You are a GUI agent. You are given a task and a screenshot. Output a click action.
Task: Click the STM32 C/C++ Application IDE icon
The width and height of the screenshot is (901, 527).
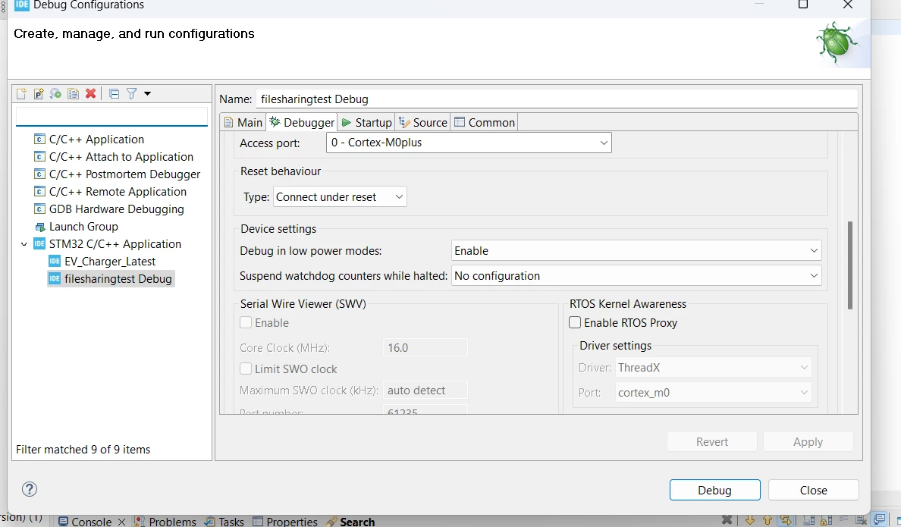(39, 243)
